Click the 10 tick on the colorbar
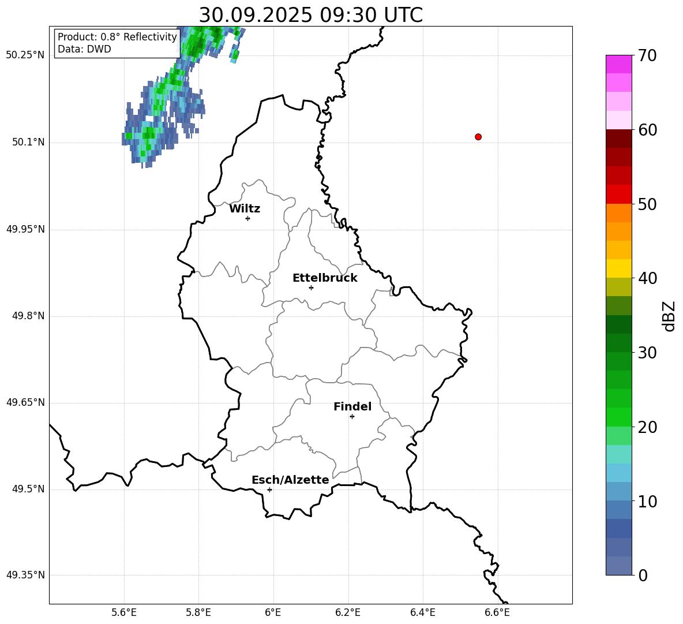Image resolution: width=683 pixels, height=624 pixels. 647,501
